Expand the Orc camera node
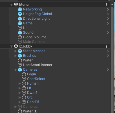 20,97
